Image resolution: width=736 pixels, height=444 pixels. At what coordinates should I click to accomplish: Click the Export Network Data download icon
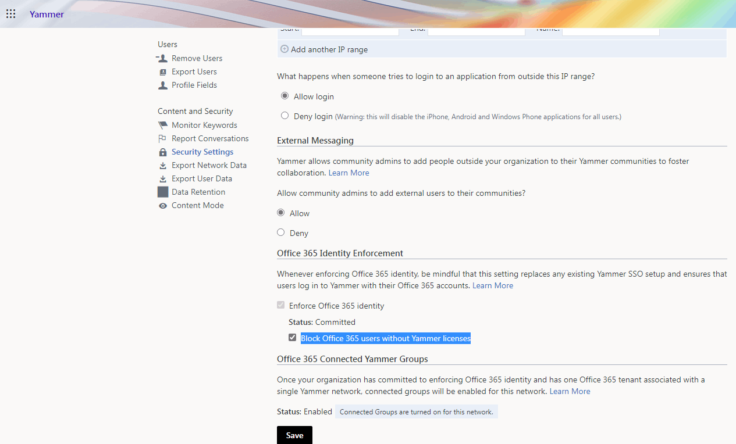point(163,166)
